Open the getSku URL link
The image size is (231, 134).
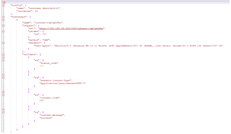(71, 28)
